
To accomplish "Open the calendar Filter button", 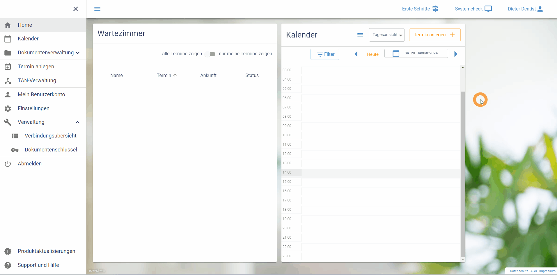I will [x=325, y=54].
